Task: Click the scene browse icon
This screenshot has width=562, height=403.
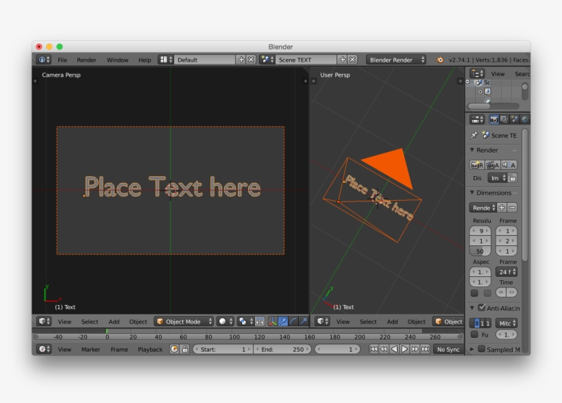Action: [x=267, y=60]
